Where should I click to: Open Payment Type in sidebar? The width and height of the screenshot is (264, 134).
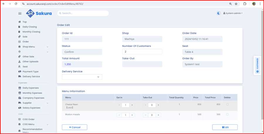[x=30, y=72]
